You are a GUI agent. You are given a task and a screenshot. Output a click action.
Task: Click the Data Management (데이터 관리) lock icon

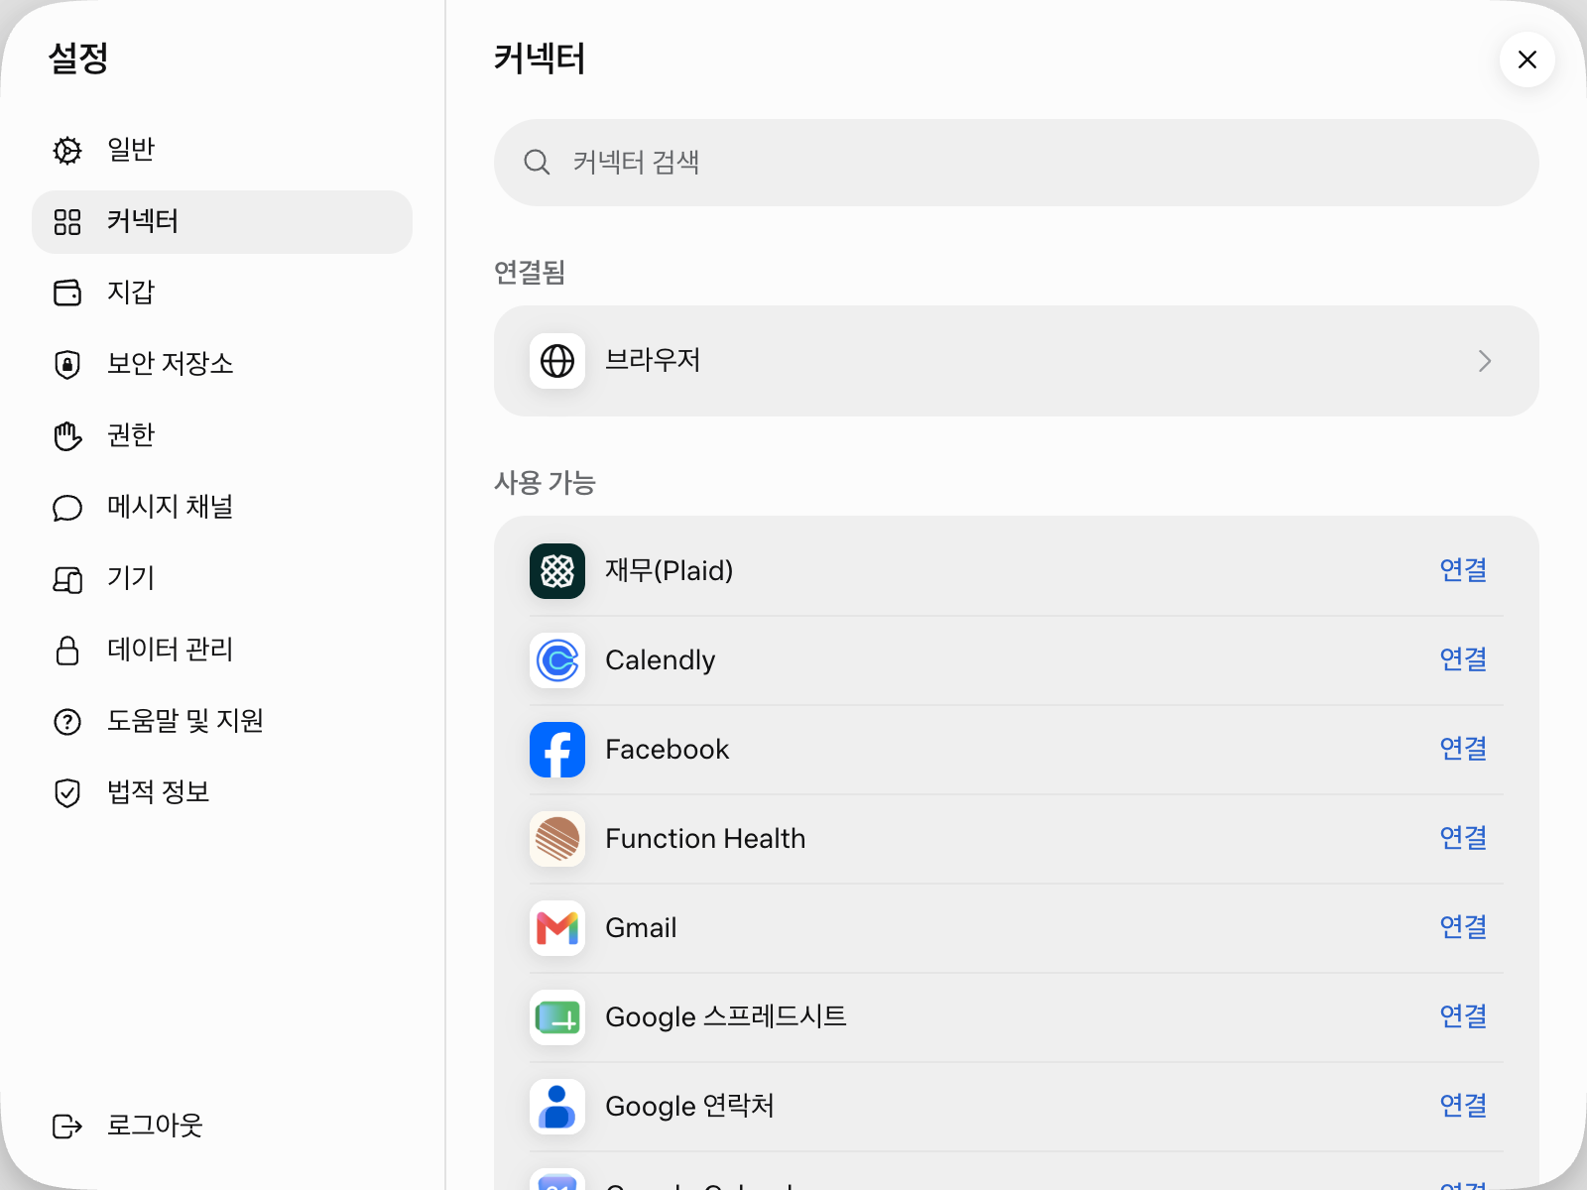(x=67, y=651)
